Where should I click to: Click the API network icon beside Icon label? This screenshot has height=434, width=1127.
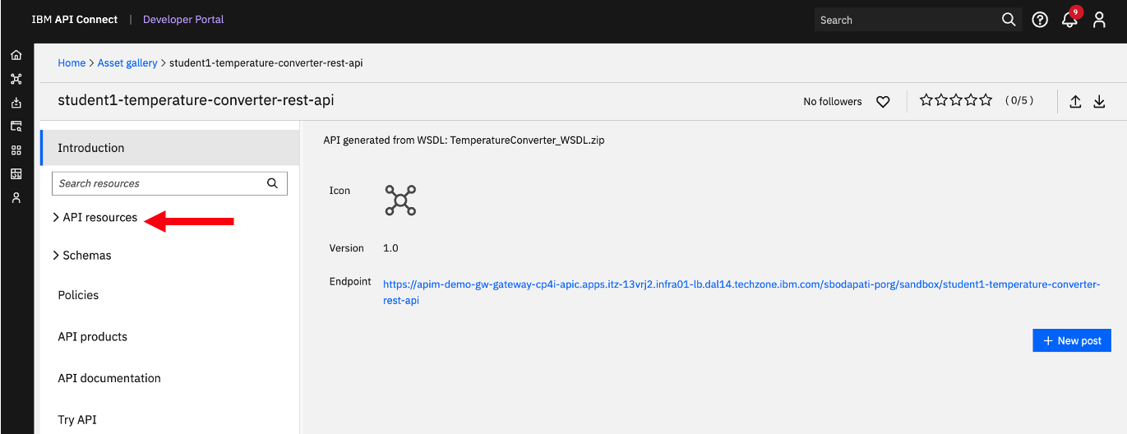400,200
